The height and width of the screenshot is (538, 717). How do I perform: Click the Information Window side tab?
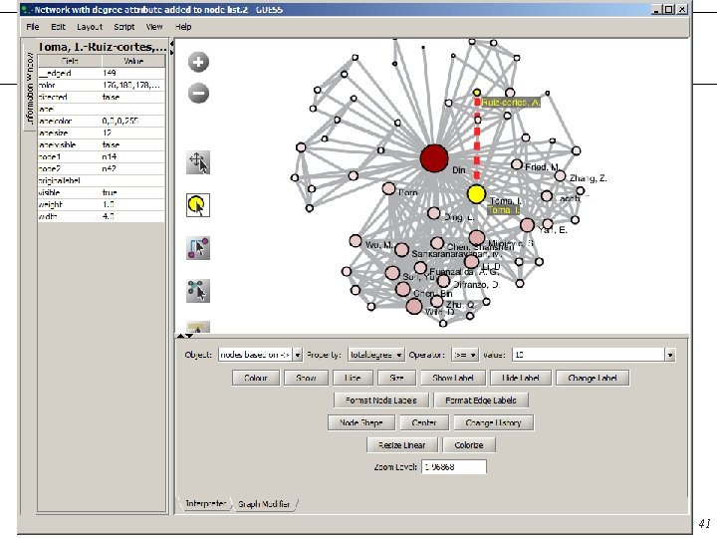[29, 86]
